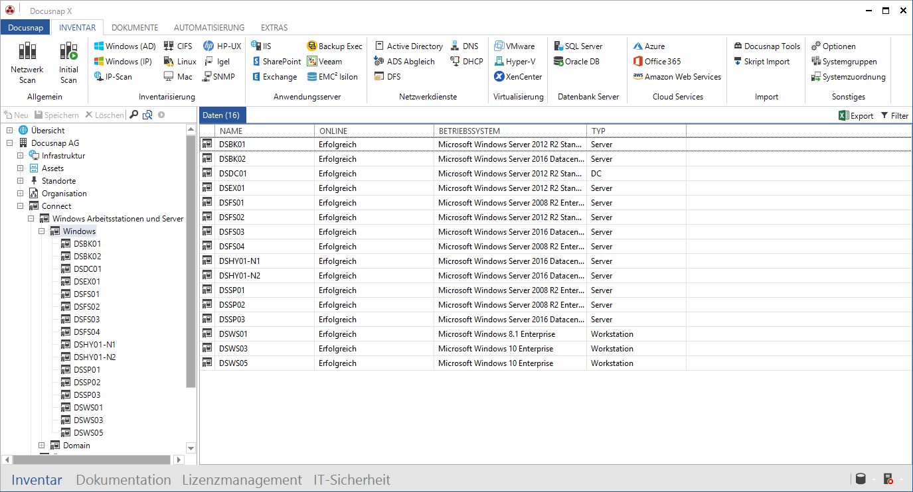Open Docusnap Tools import
The width and height of the screenshot is (913, 492).
[x=767, y=46]
